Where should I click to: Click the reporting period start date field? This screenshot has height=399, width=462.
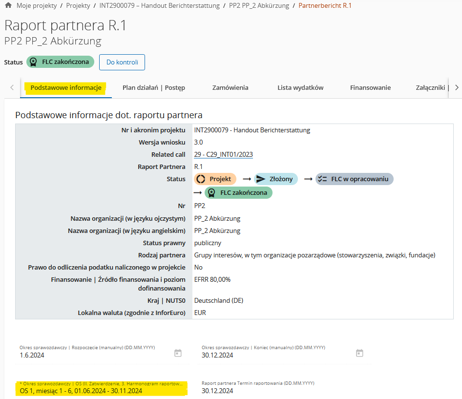[x=93, y=355]
